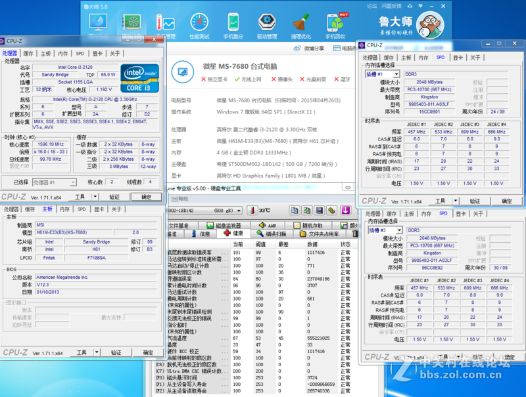The height and width of the screenshot is (397, 526).
Task: Switch to 文件夹占用率 tab in HD Tune
Action: coord(320,234)
